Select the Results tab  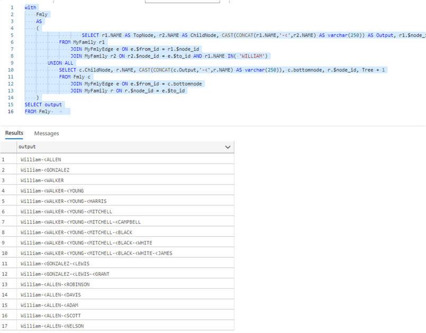(14, 133)
